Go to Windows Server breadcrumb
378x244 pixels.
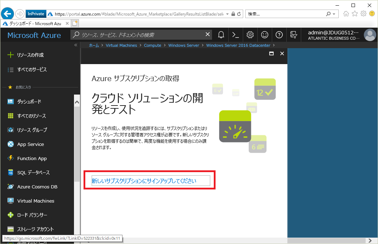pyautogui.click(x=184, y=45)
